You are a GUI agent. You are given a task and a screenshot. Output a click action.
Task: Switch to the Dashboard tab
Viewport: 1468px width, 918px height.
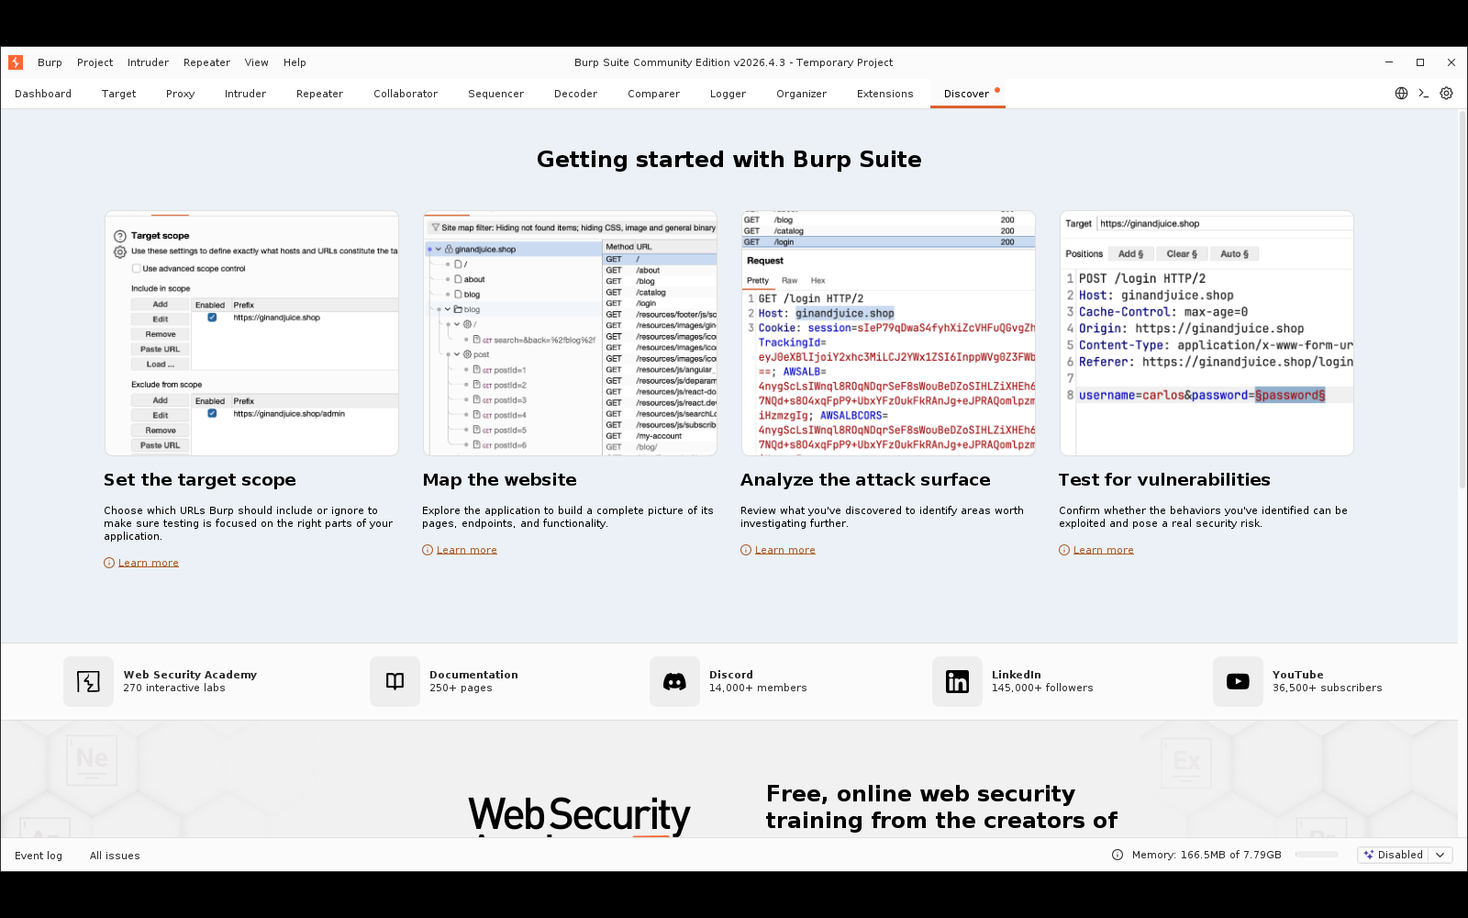(43, 94)
